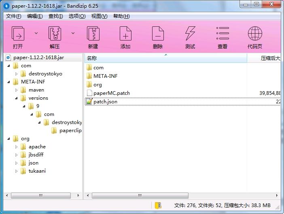284x214 pixels.
Task: Select the jbsdiff folder in tree
Action: (32, 155)
